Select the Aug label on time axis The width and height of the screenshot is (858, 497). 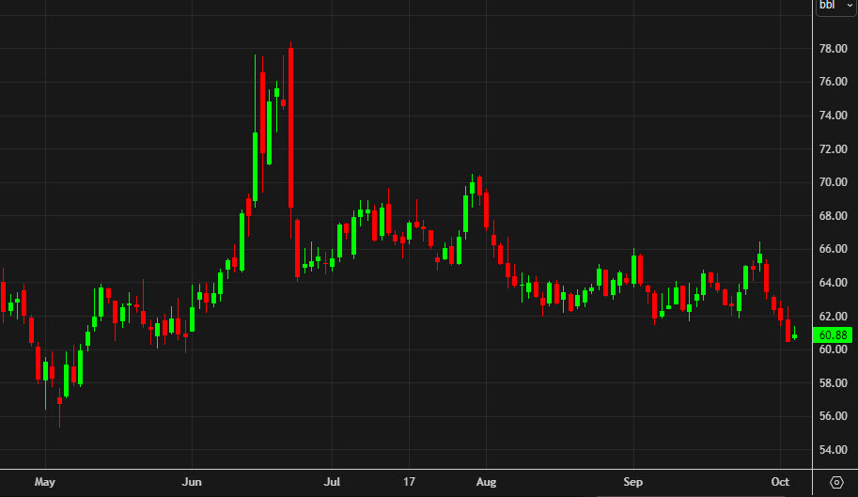click(x=485, y=482)
